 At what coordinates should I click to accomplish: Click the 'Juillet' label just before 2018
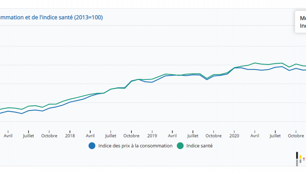(x=29, y=135)
